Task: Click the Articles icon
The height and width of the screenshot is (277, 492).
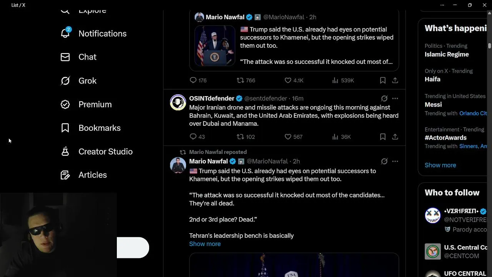Action: (65, 175)
